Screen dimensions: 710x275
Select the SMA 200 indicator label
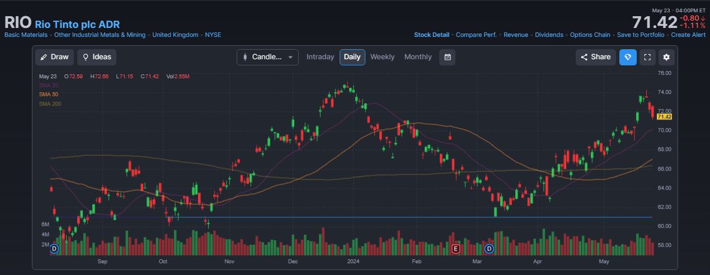pos(50,103)
